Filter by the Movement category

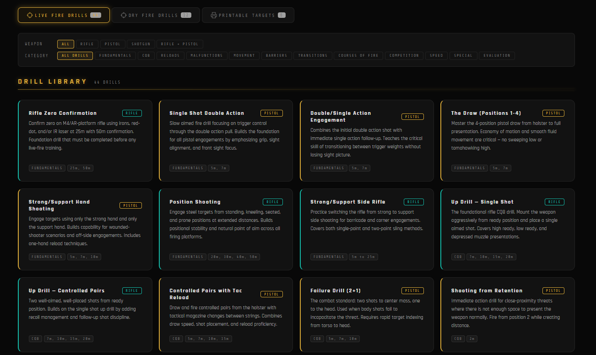pos(244,56)
